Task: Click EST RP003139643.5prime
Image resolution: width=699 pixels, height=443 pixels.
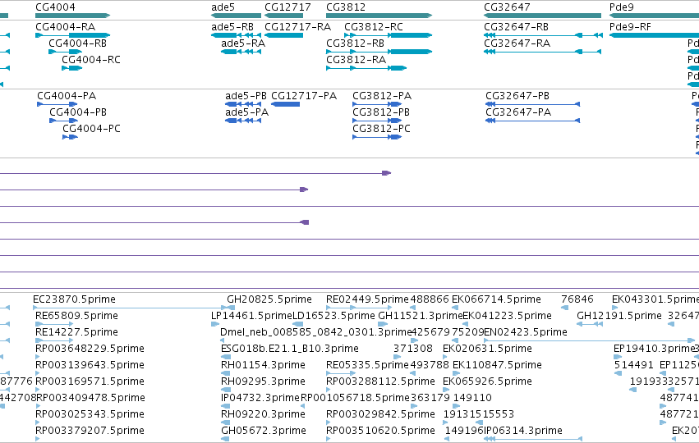Action: pos(38,373)
